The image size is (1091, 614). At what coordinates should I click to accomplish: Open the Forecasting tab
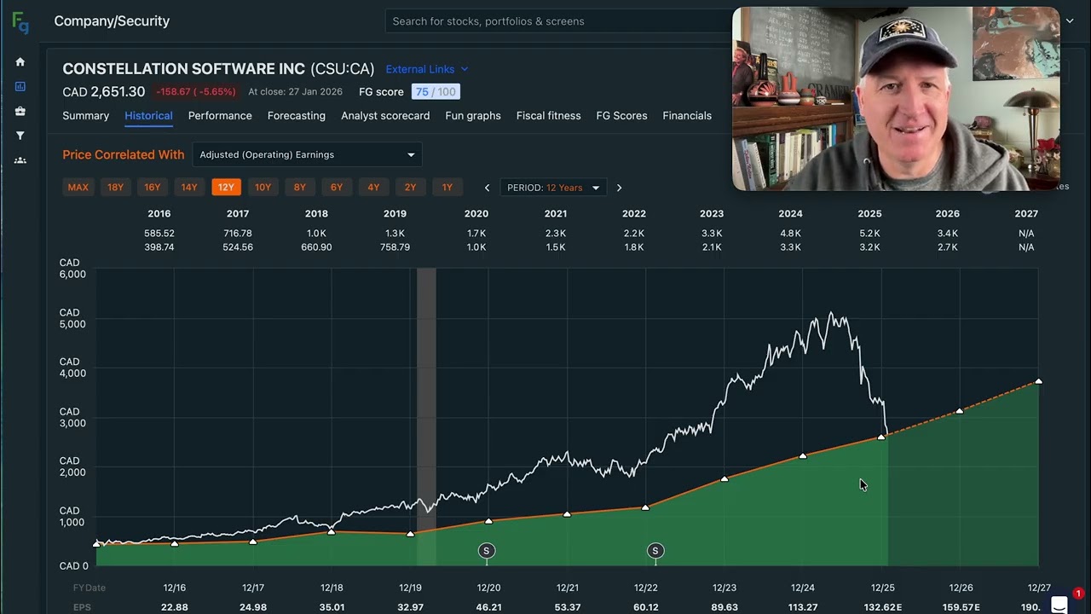(297, 116)
